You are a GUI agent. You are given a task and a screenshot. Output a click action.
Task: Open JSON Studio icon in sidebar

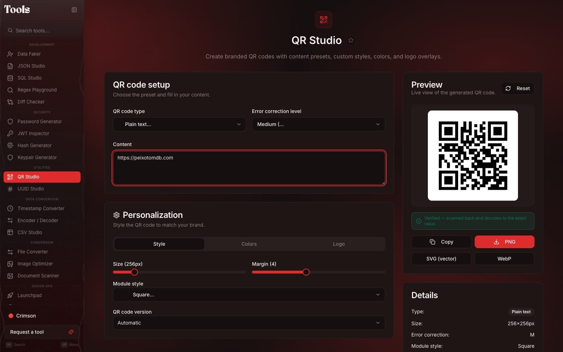pos(10,66)
